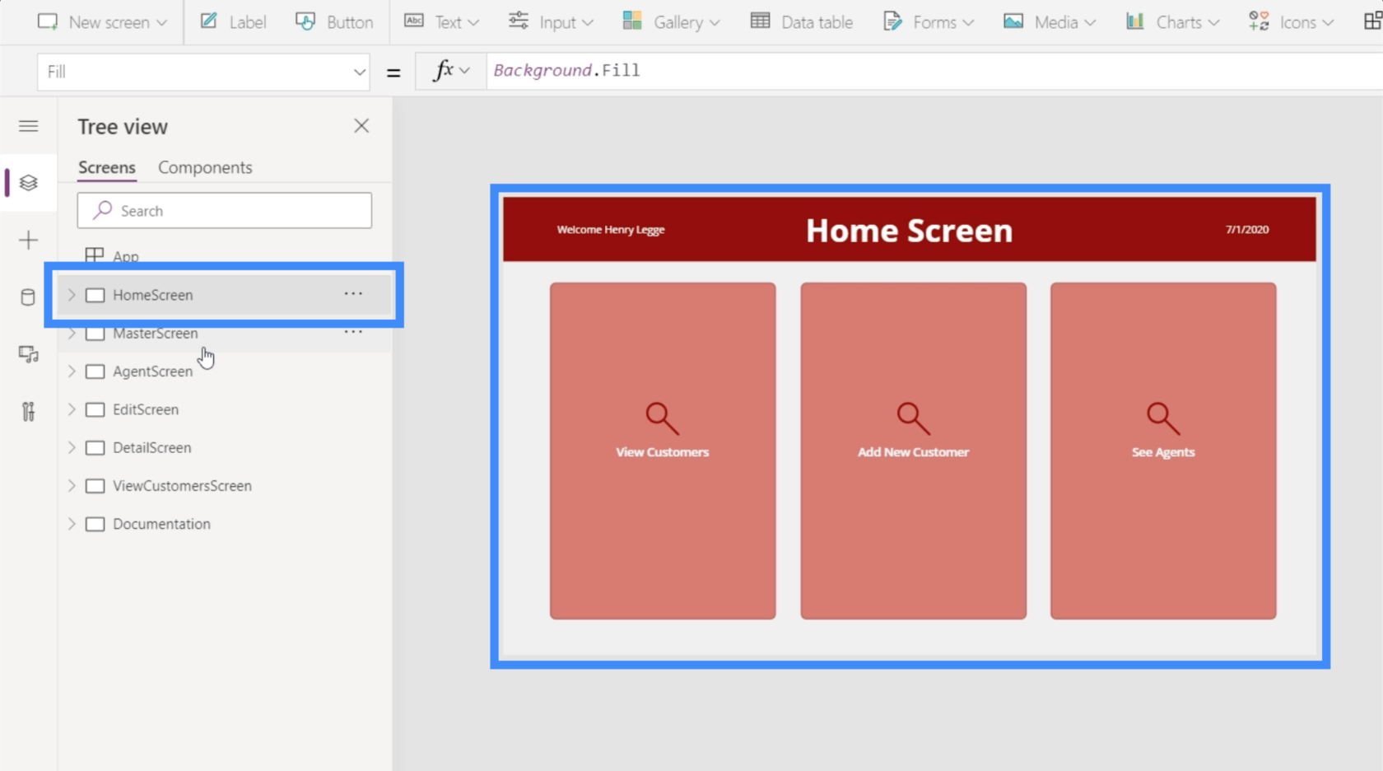Click the View Customers search icon

[662, 418]
